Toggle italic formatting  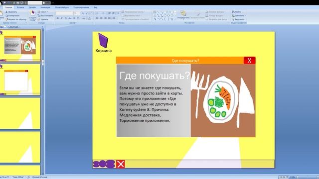click(x=62, y=18)
